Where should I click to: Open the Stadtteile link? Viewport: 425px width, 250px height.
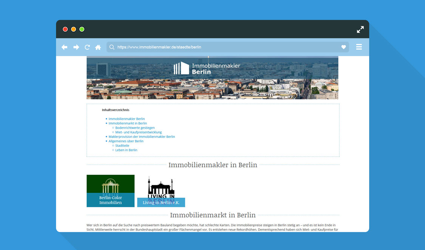122,145
